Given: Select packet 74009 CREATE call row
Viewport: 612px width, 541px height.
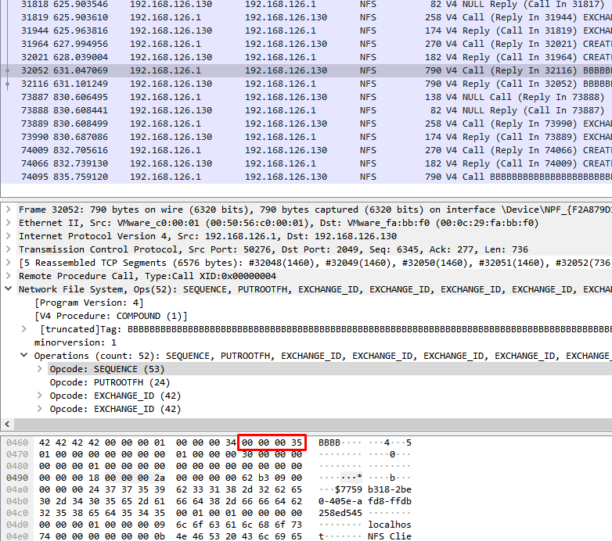Looking at the screenshot, I should [x=306, y=150].
